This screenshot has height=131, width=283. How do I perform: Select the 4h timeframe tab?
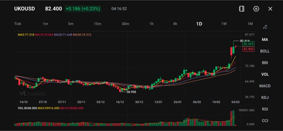175,24
